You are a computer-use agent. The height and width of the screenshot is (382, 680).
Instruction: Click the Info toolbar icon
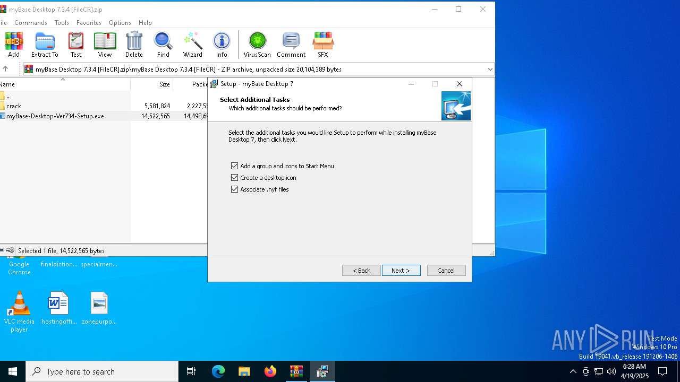click(222, 45)
